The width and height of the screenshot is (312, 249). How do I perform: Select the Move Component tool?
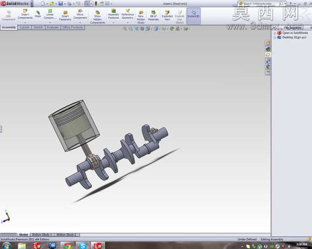point(80,14)
